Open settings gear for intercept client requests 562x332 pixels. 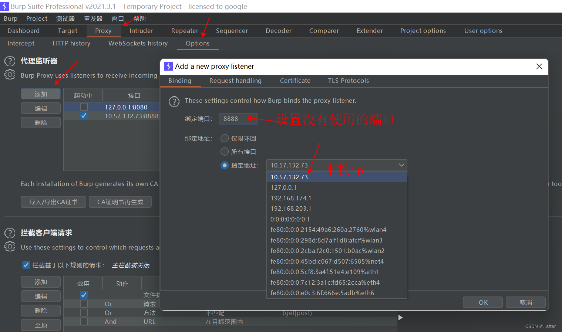click(x=10, y=247)
